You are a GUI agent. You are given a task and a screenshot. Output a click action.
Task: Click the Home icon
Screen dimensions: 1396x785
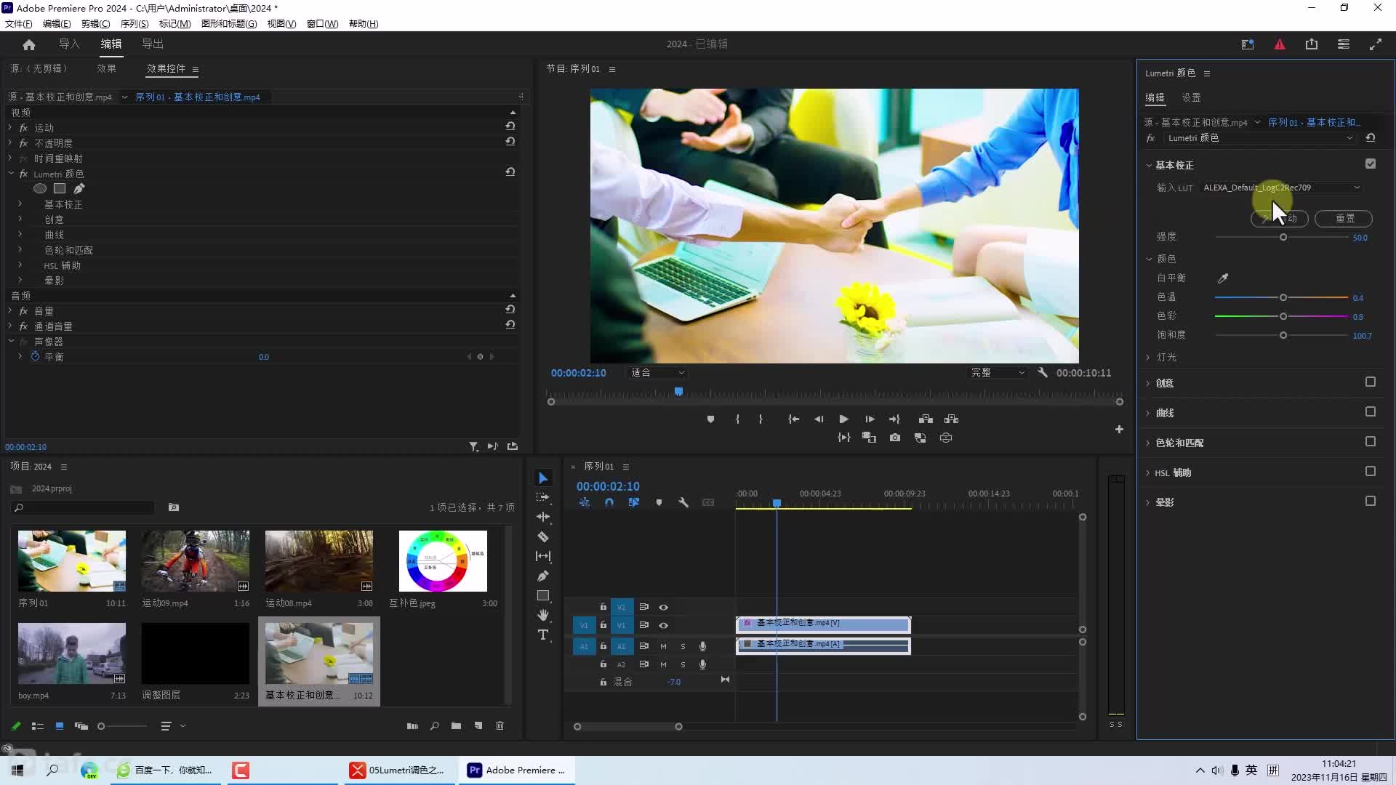tap(29, 44)
